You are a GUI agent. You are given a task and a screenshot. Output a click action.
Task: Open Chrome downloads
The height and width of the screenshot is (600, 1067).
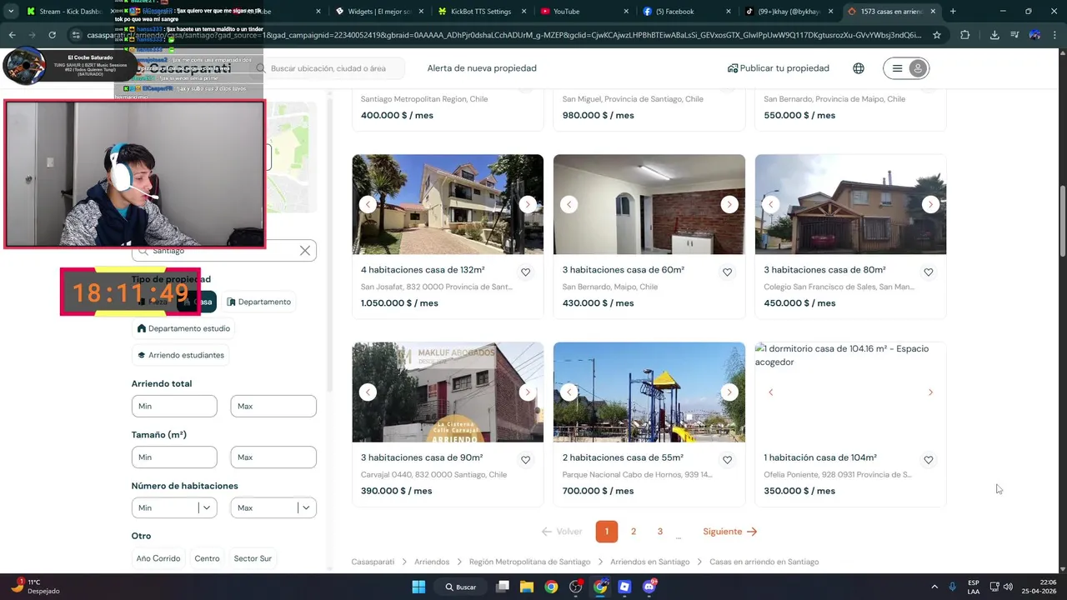click(994, 35)
